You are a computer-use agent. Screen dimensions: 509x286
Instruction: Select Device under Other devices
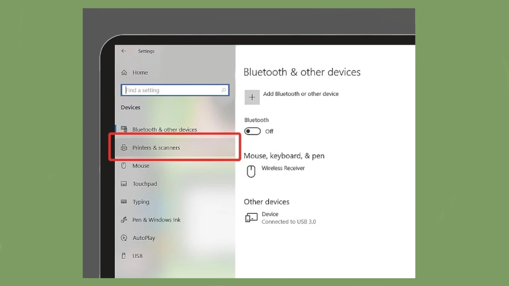[x=270, y=214]
